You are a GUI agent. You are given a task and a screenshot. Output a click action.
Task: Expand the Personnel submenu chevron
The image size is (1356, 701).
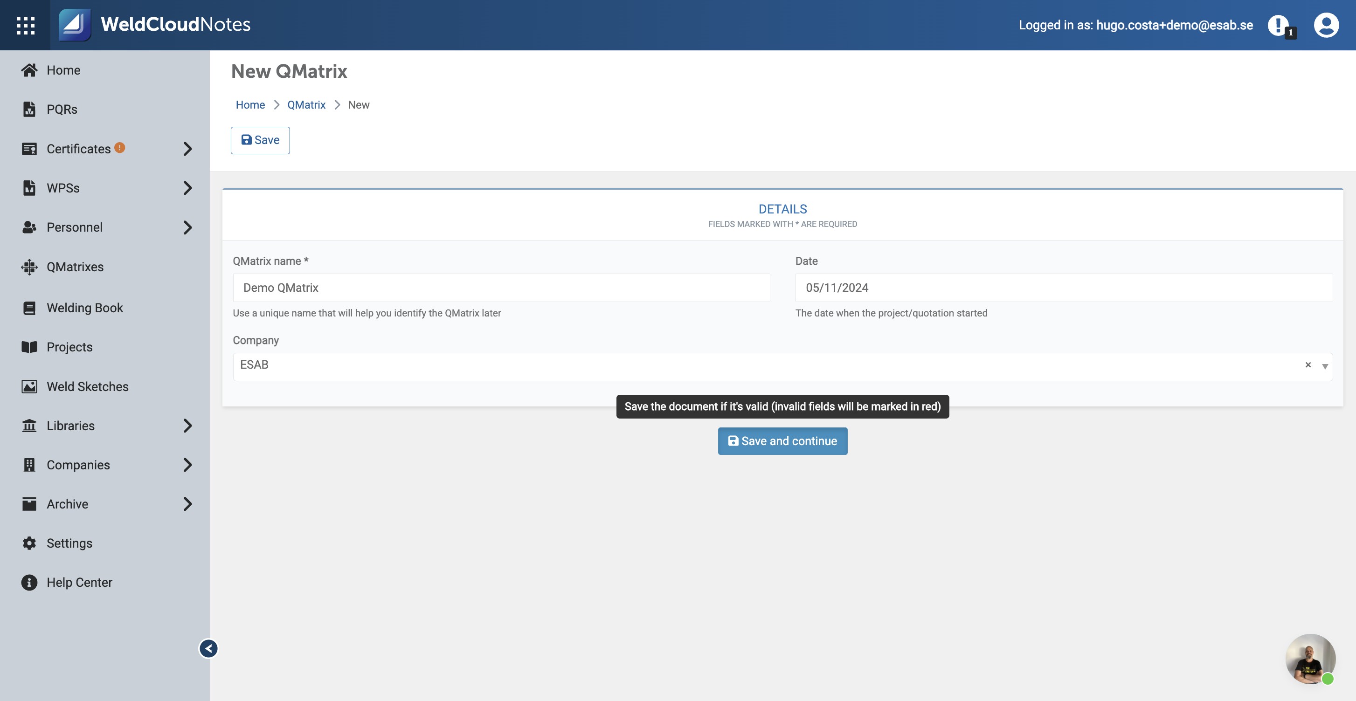pyautogui.click(x=188, y=227)
